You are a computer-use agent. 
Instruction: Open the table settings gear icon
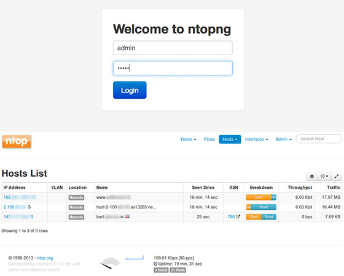(312, 176)
